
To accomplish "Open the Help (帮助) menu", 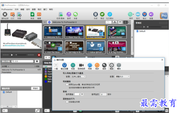I will (51, 9).
